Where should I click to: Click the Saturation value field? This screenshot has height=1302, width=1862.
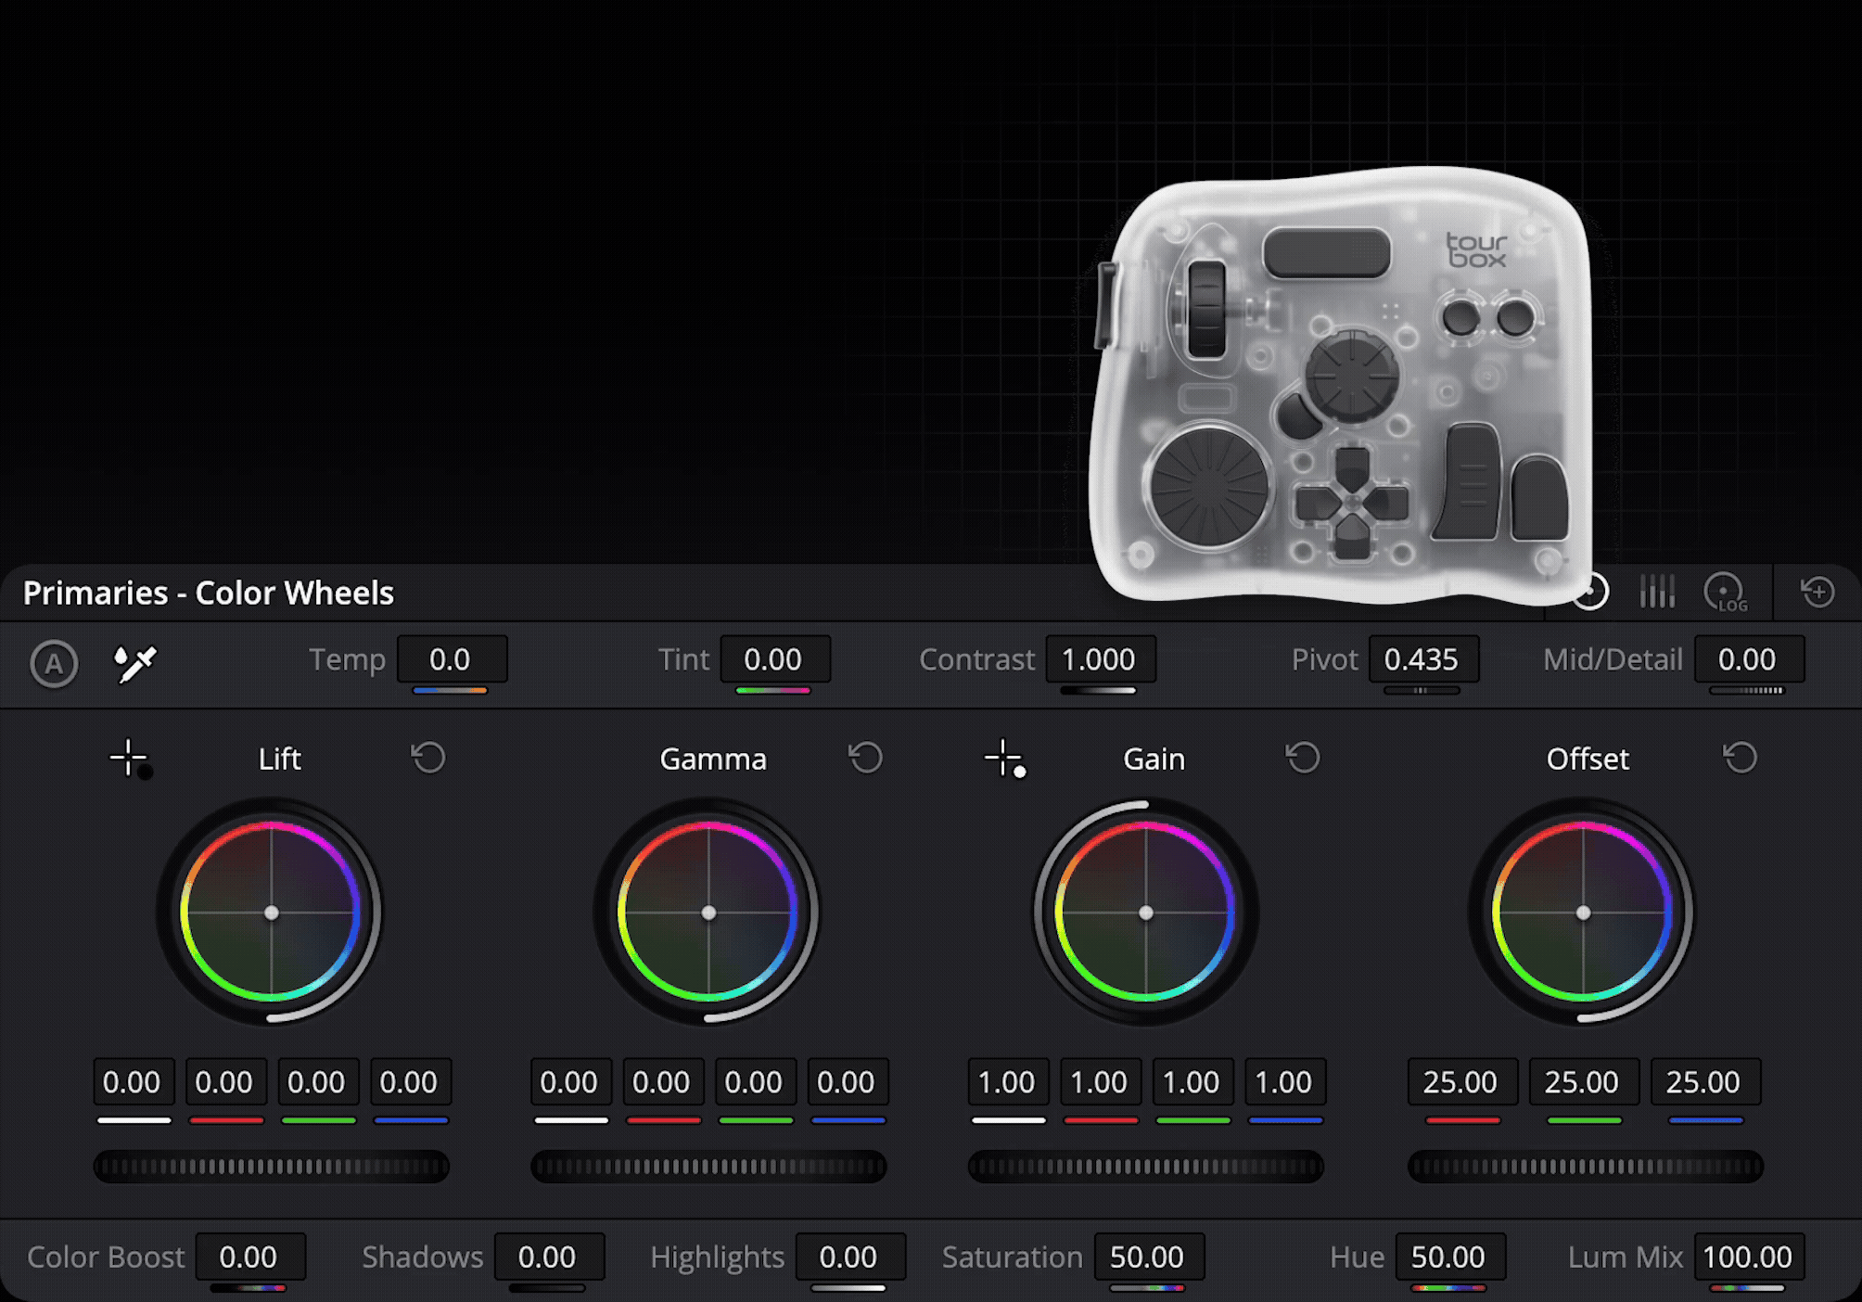coord(1148,1257)
